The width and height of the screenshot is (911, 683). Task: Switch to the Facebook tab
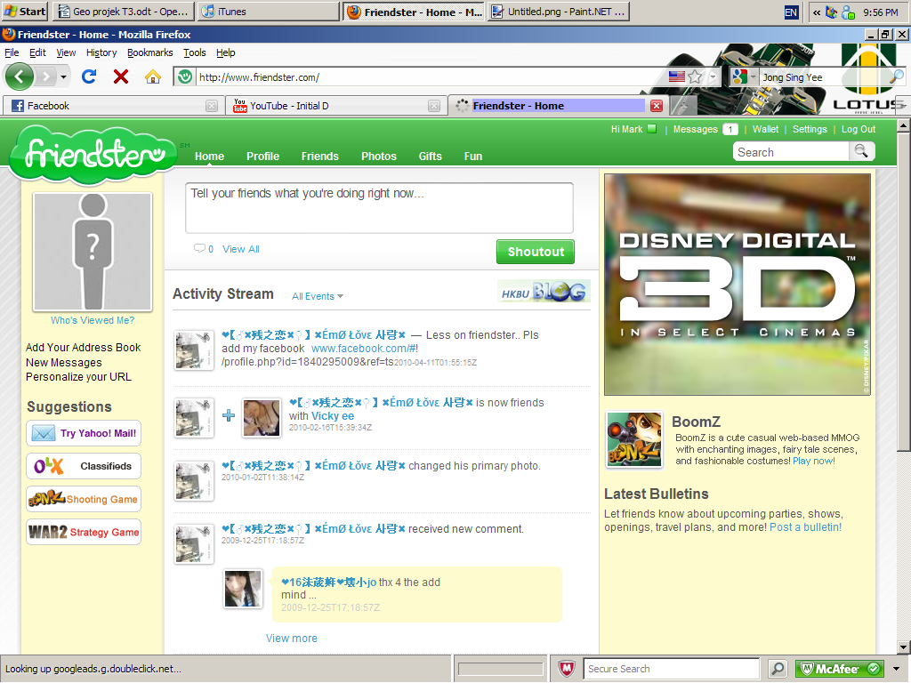(x=113, y=106)
